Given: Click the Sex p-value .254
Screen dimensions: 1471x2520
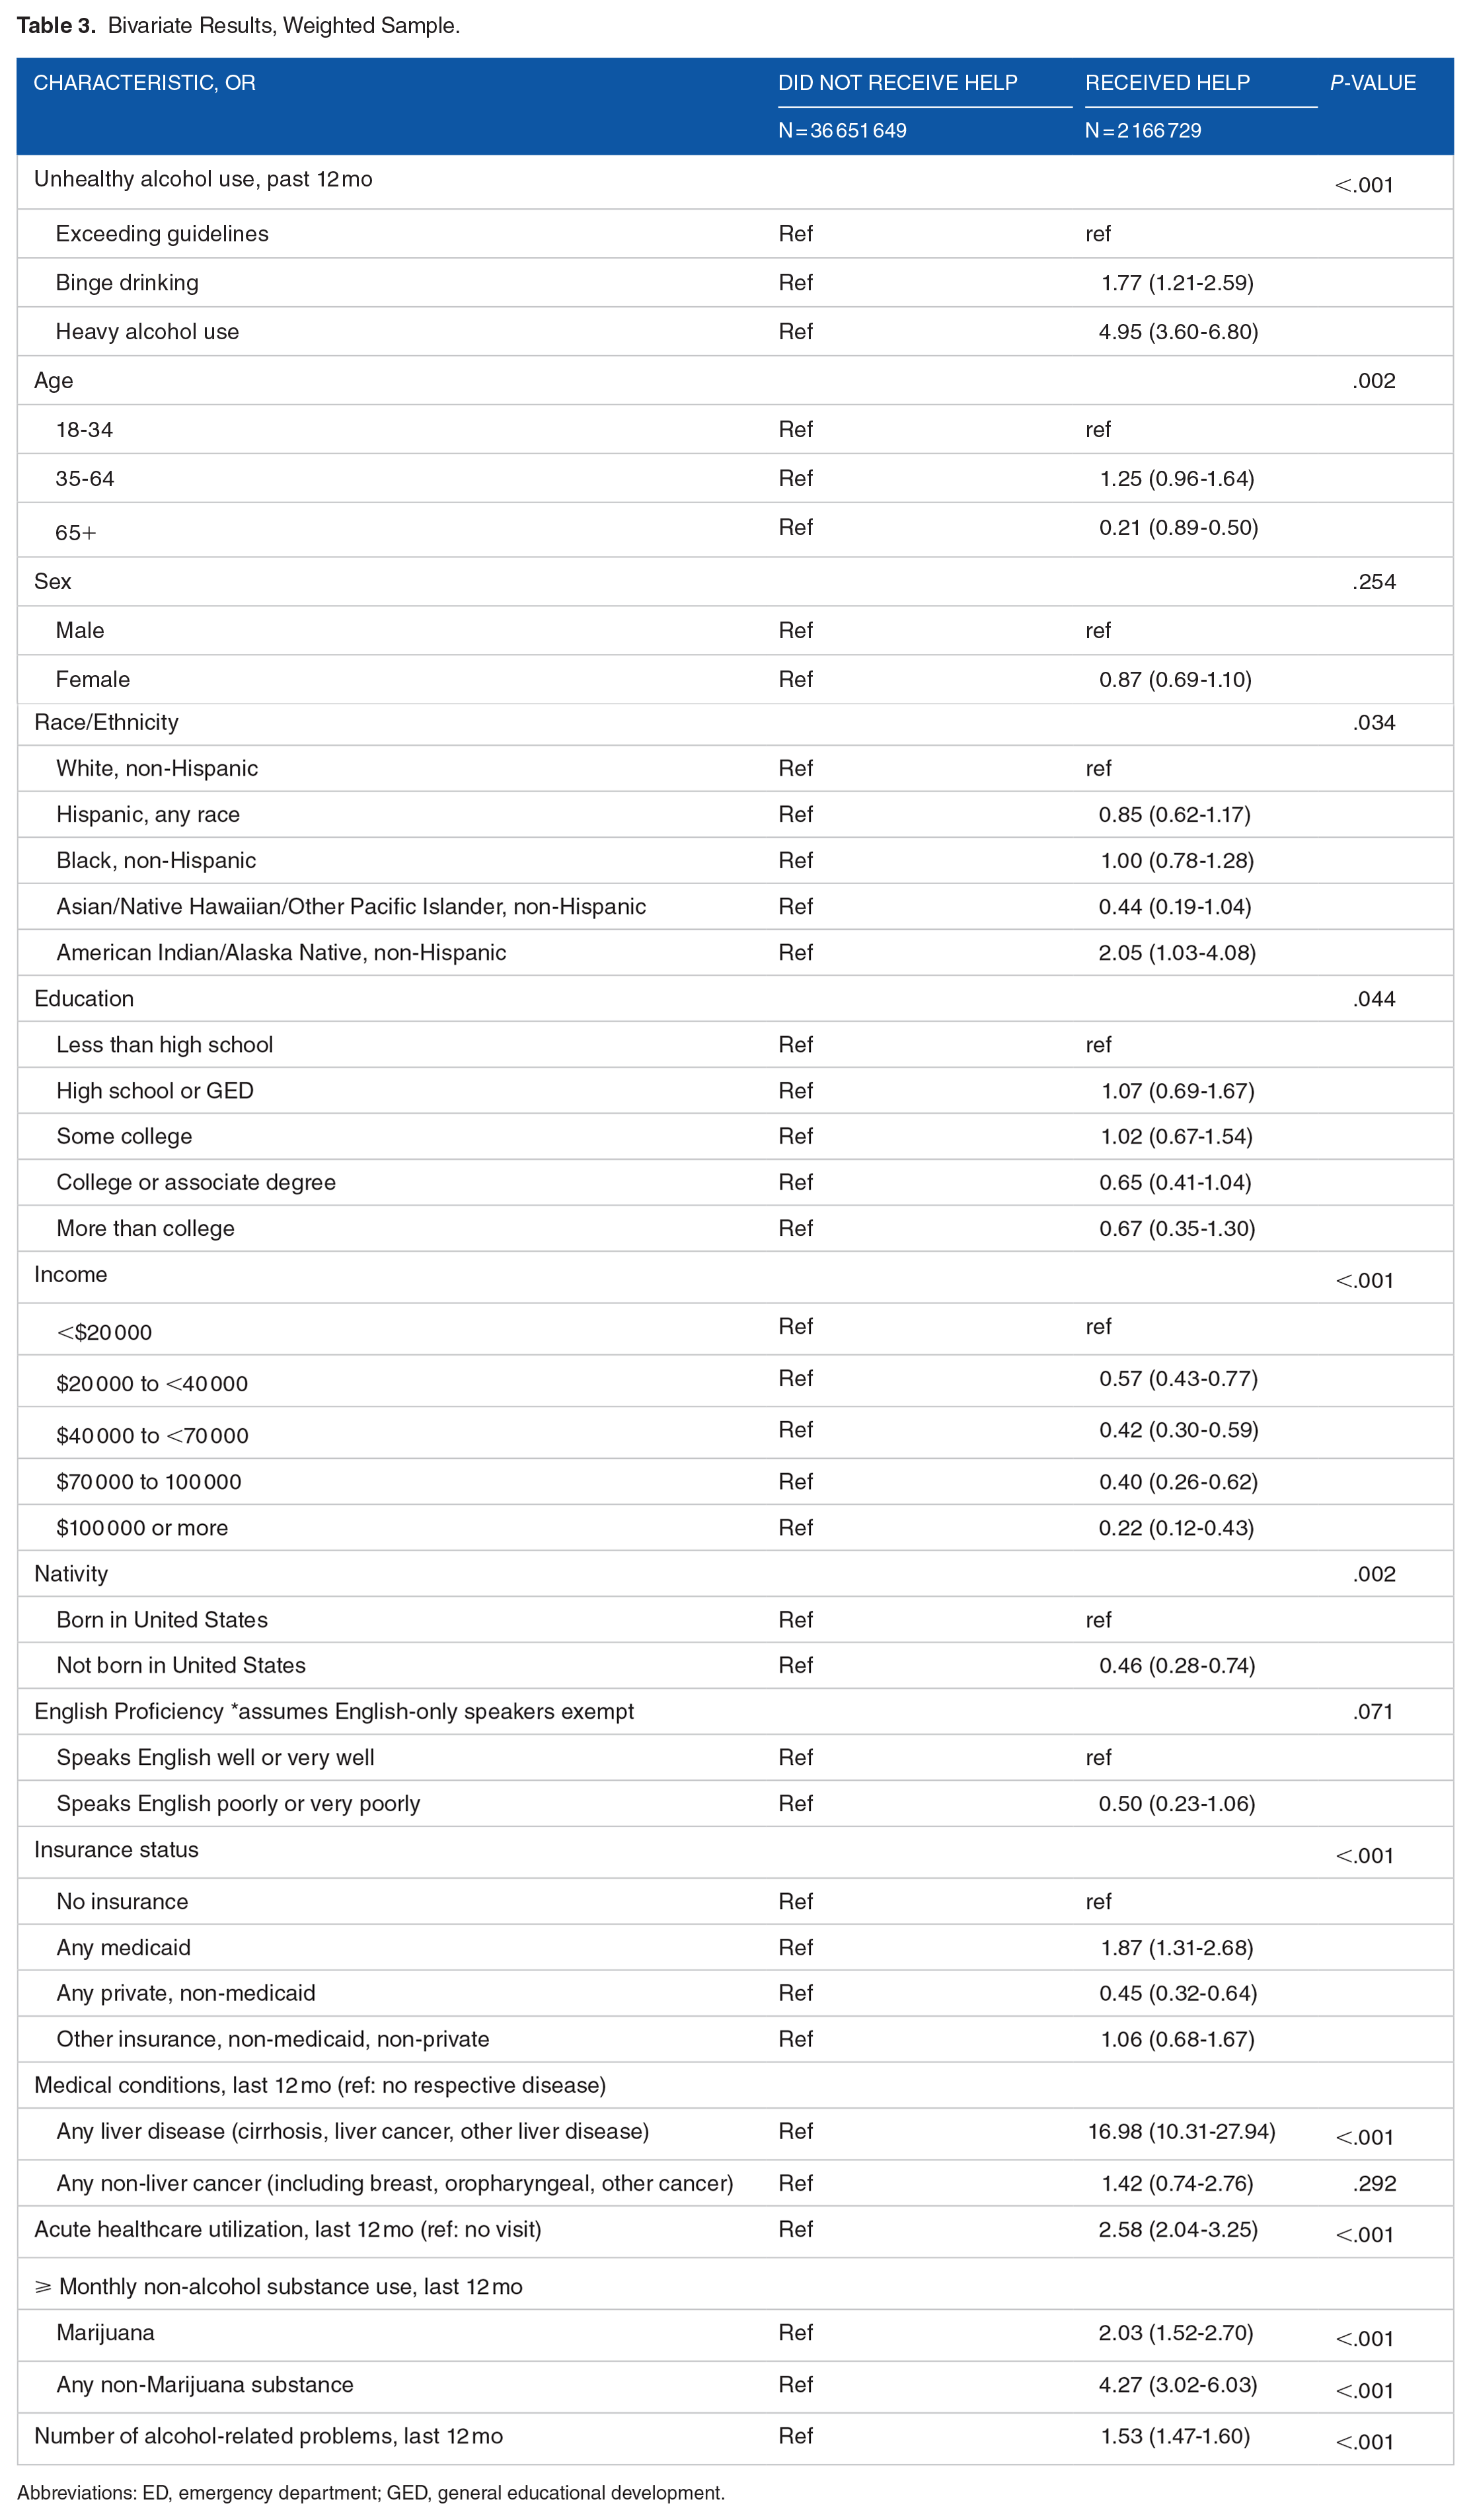Looking at the screenshot, I should (1374, 582).
